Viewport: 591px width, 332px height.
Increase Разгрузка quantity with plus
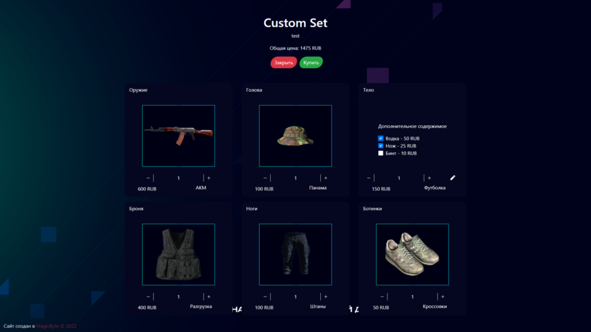pos(209,297)
